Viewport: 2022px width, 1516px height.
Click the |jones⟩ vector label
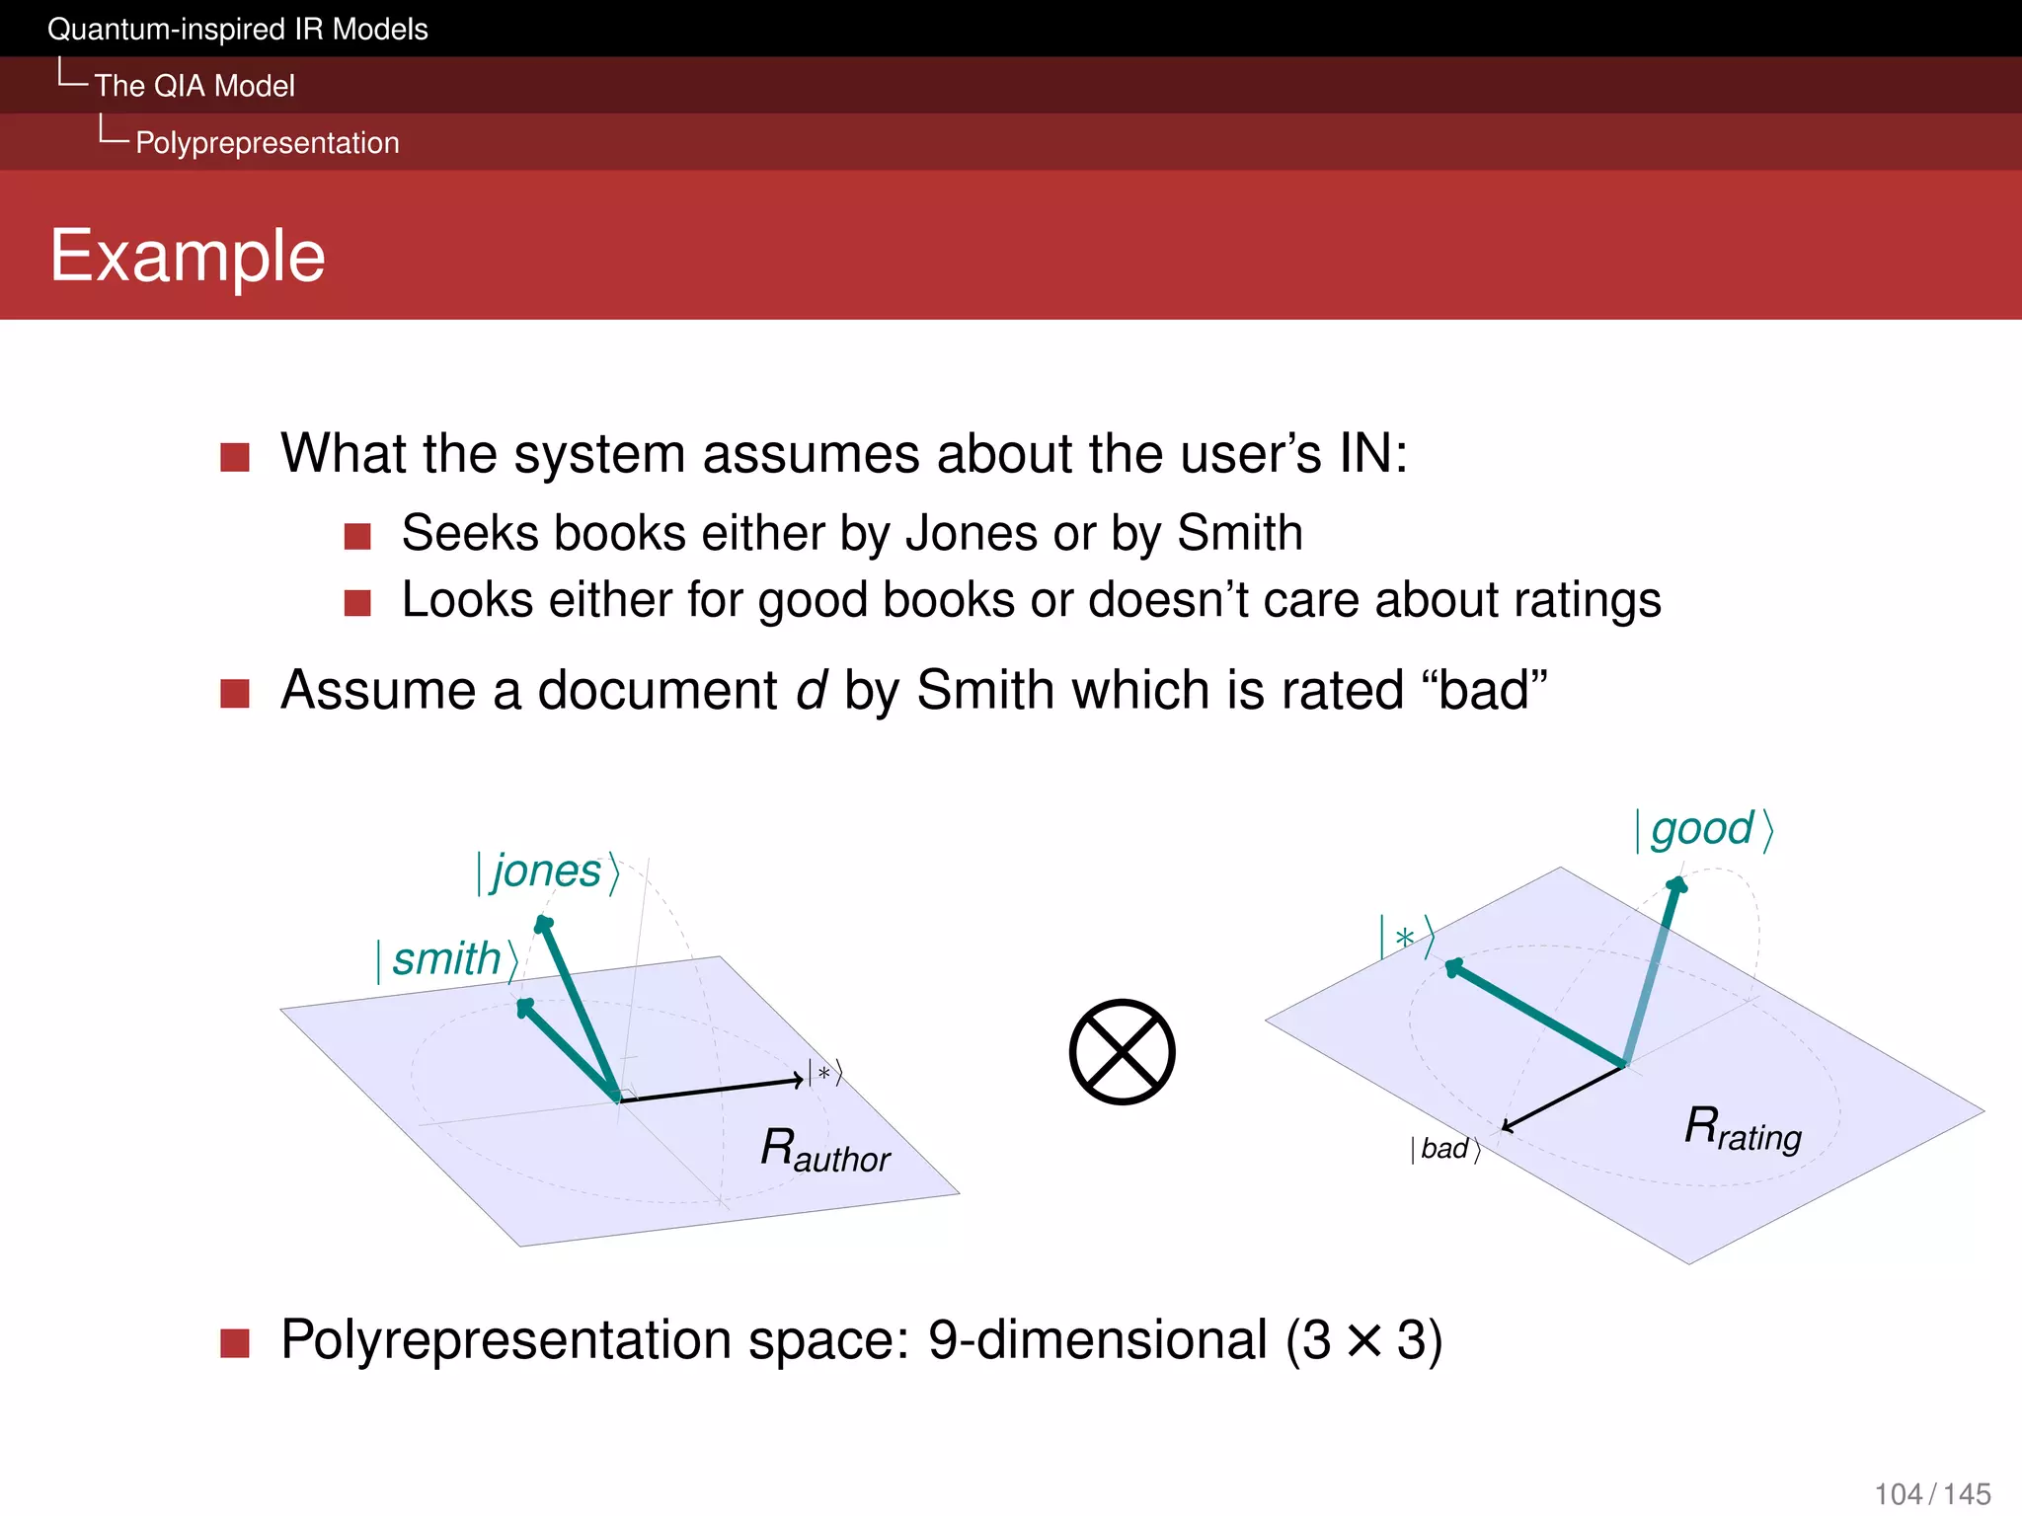548,872
